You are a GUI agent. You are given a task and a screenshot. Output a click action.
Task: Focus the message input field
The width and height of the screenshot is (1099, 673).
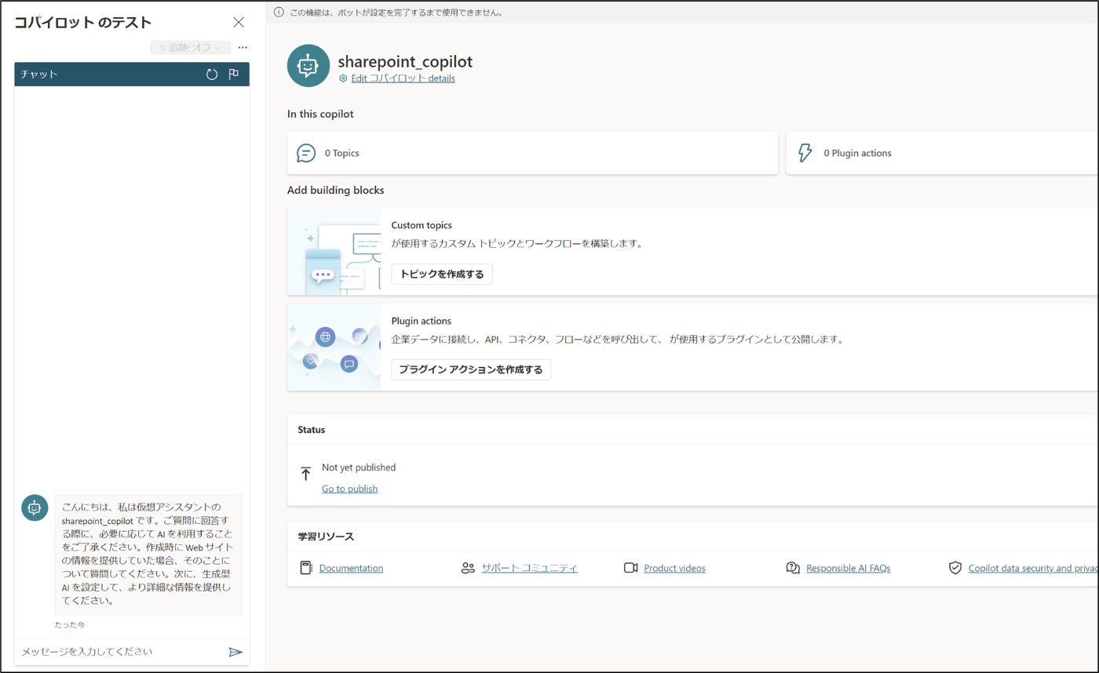tap(122, 652)
